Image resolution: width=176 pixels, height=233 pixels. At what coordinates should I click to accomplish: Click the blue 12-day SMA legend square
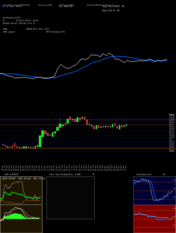coord(4,6)
